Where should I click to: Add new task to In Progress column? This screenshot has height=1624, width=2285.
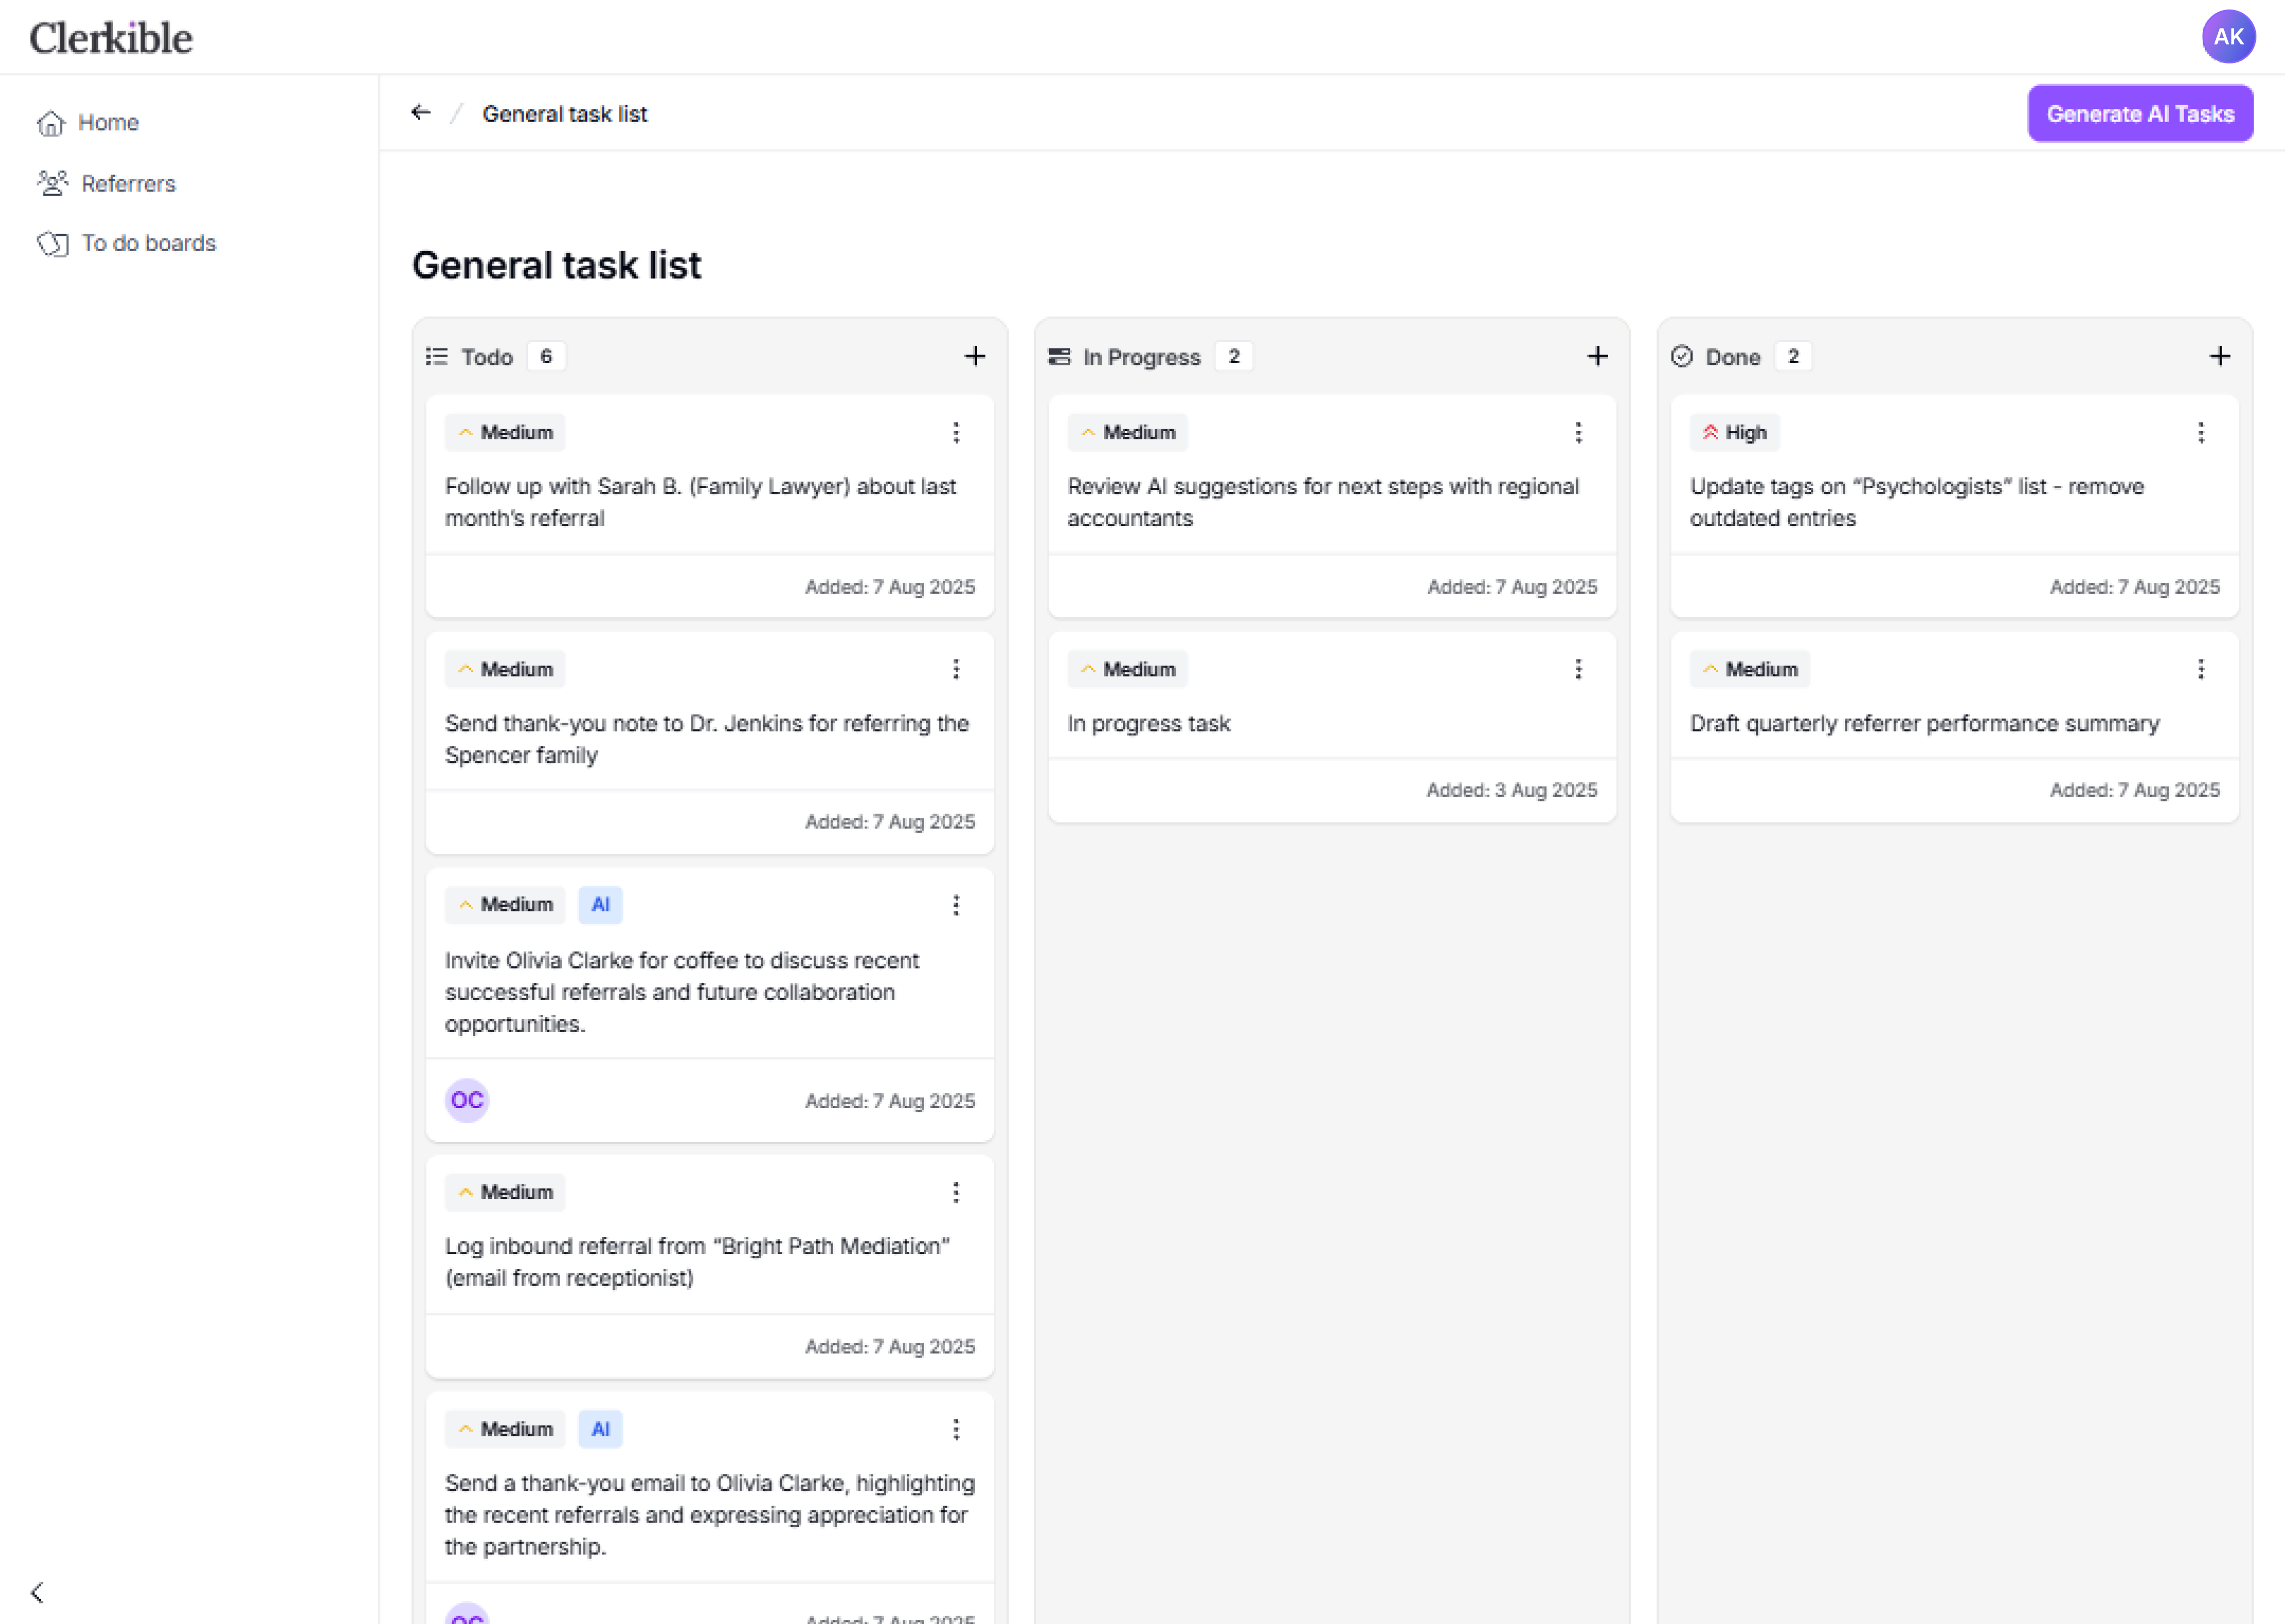1597,357
